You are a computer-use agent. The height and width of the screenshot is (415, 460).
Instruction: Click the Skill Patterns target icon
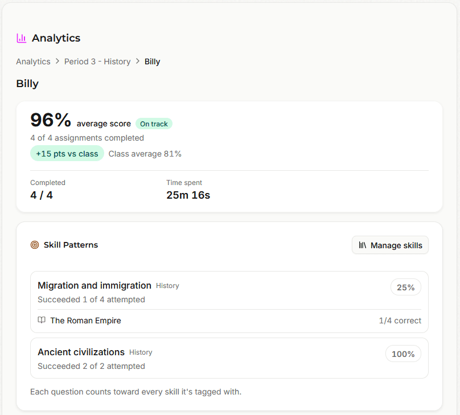coord(35,245)
